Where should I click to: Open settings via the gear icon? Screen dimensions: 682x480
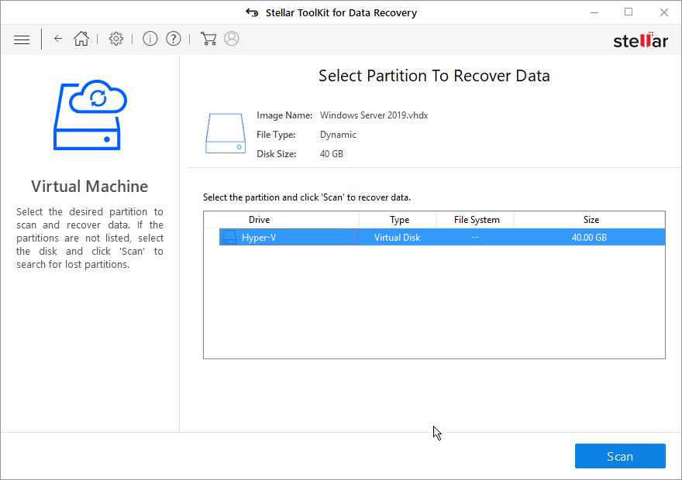[x=116, y=39]
